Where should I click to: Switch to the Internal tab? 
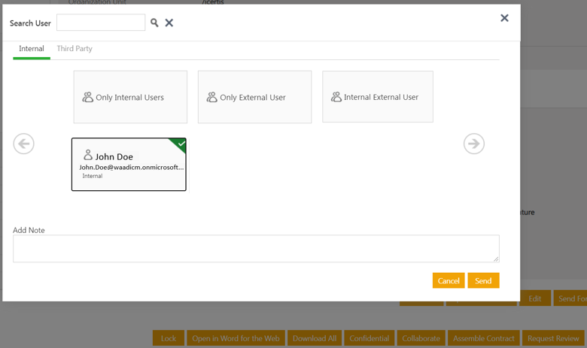(x=32, y=49)
